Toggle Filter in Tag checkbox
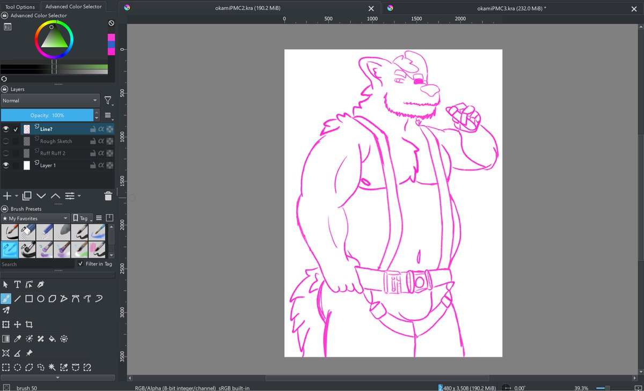644x391 pixels. [80, 264]
